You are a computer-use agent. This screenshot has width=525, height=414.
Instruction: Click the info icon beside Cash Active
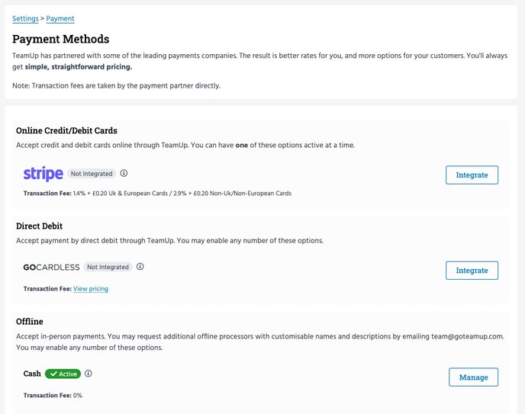pyautogui.click(x=89, y=374)
